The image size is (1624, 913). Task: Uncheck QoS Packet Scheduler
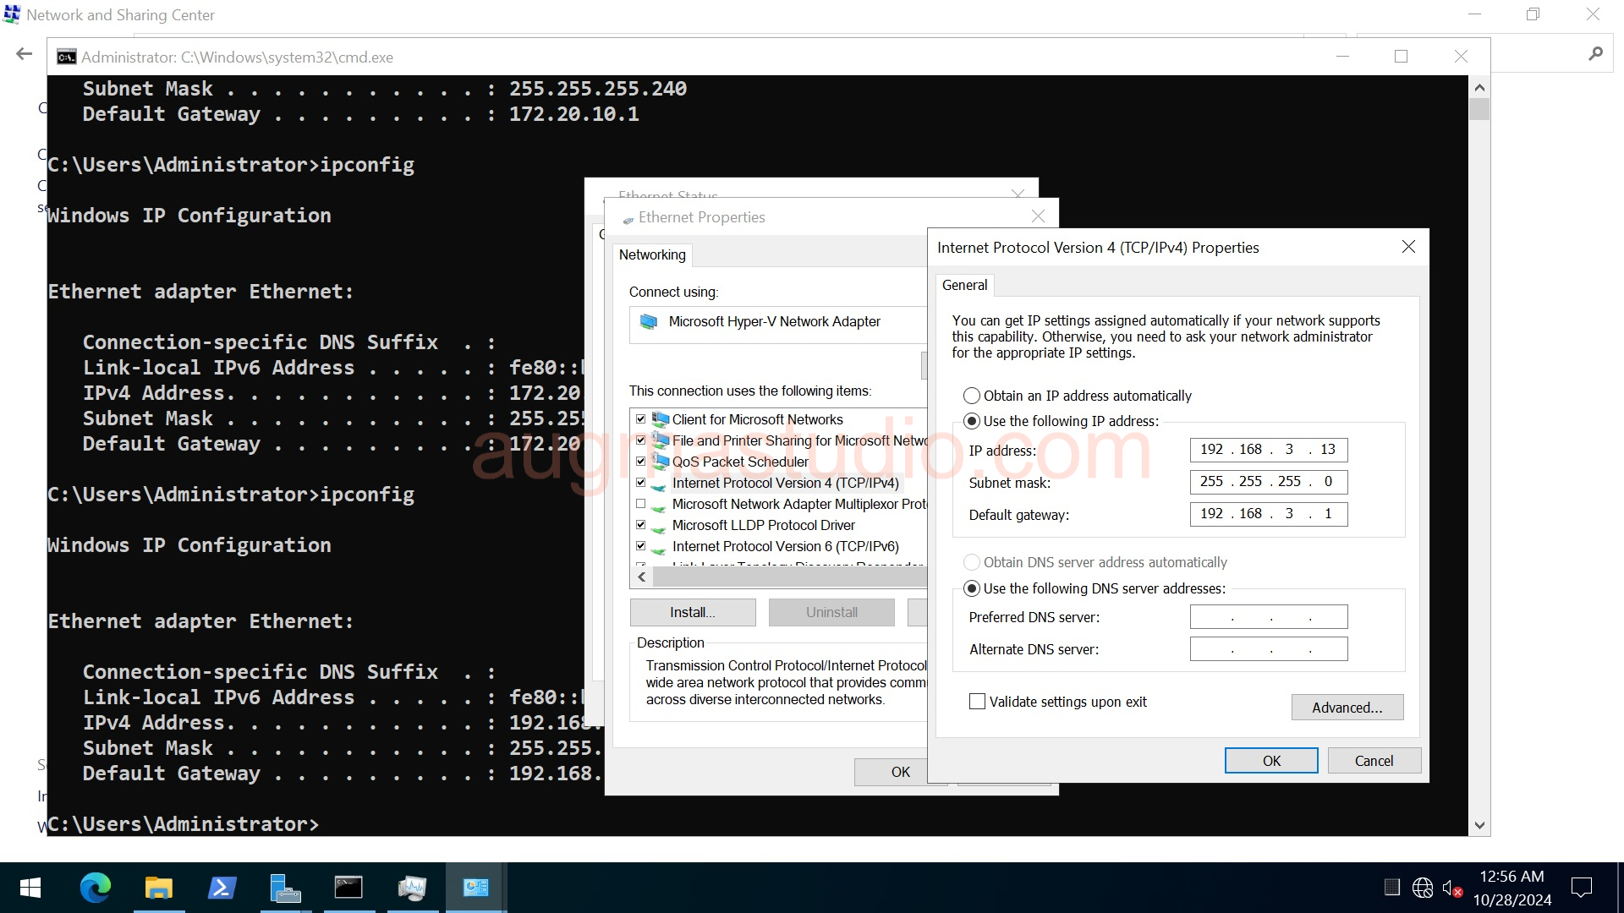pos(641,461)
